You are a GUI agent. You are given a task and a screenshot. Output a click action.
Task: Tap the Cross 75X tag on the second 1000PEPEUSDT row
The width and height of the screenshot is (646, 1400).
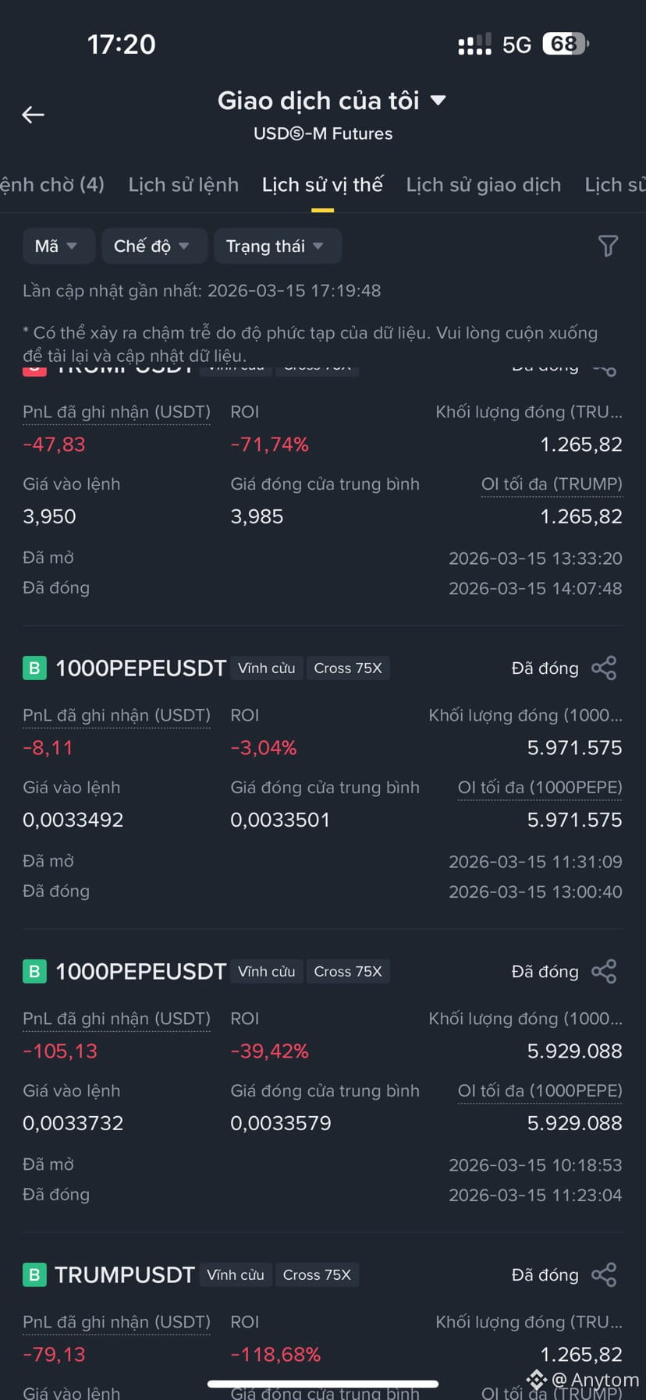pyautogui.click(x=348, y=971)
